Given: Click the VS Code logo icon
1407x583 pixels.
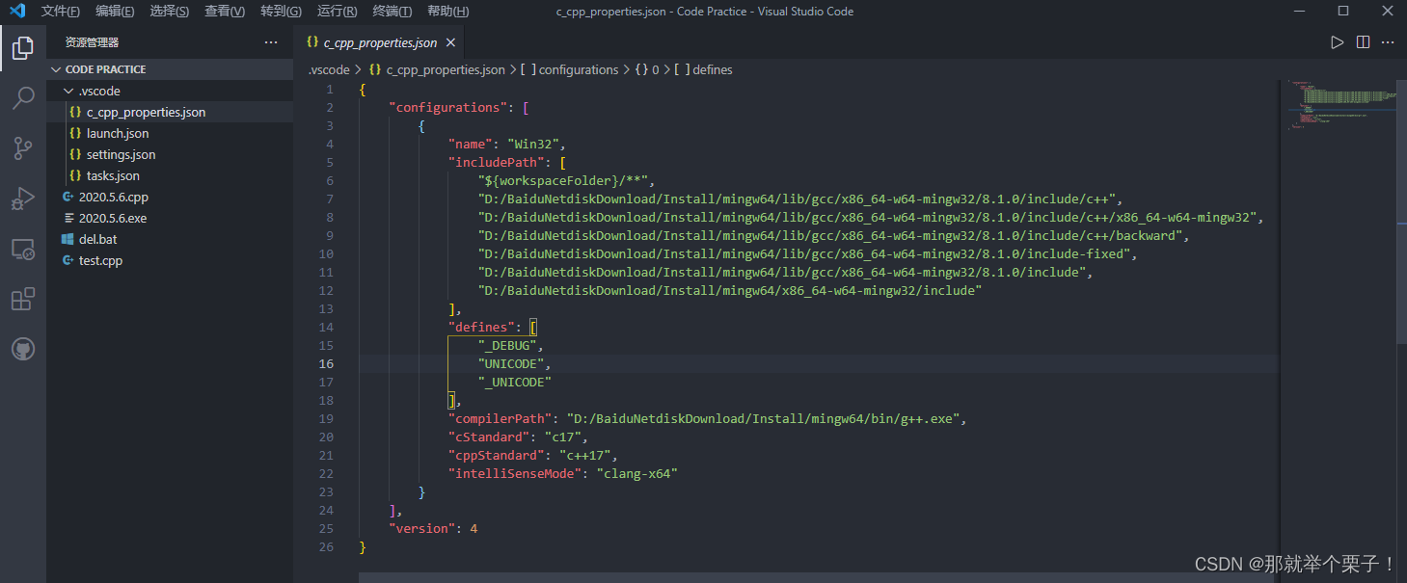Looking at the screenshot, I should (16, 12).
